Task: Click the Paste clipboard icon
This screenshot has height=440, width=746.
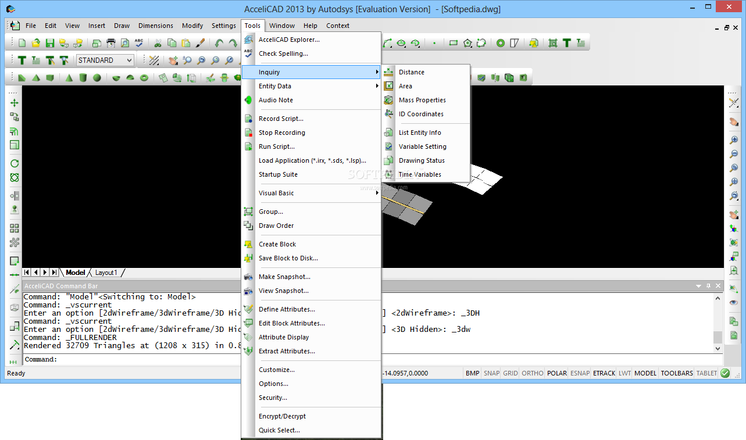Action: 186,43
